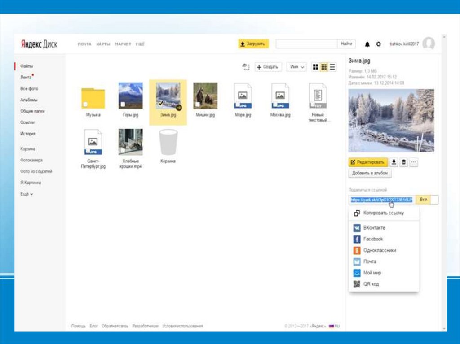
Task: Check the Горы.jpg selection checkbox
Action: [123, 104]
